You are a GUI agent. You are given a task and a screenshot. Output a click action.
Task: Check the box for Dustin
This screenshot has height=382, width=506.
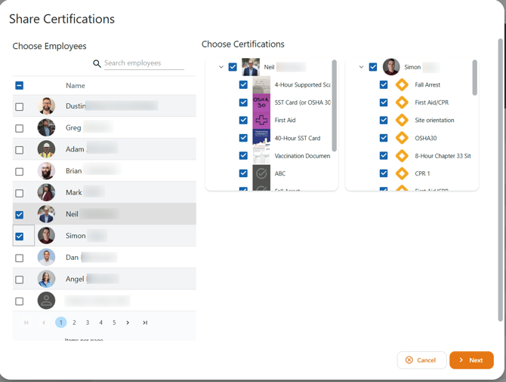click(20, 106)
